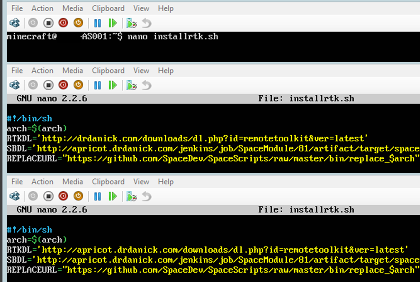420x282 pixels.
Task: Click 'arch=$(arch)' line in middle window
Action: pos(37,129)
